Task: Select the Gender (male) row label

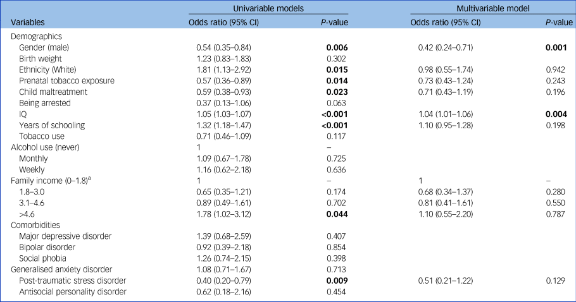Action: point(44,47)
